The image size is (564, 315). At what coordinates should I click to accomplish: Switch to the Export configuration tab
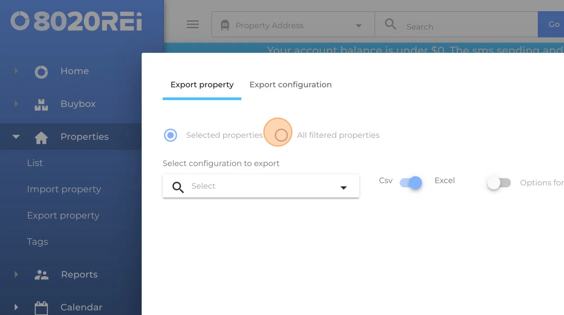(x=291, y=84)
